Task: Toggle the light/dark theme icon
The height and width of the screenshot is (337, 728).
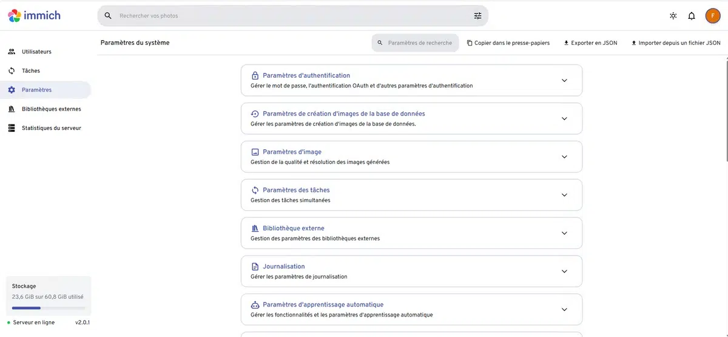Action: (x=673, y=16)
